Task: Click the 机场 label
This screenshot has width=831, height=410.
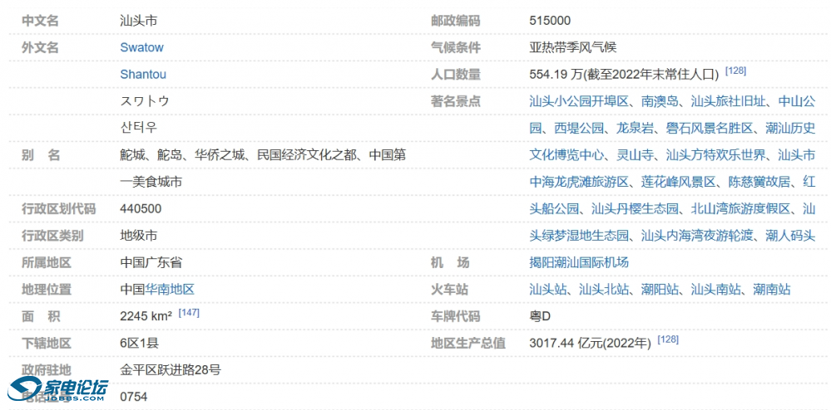Action: pyautogui.click(x=450, y=262)
